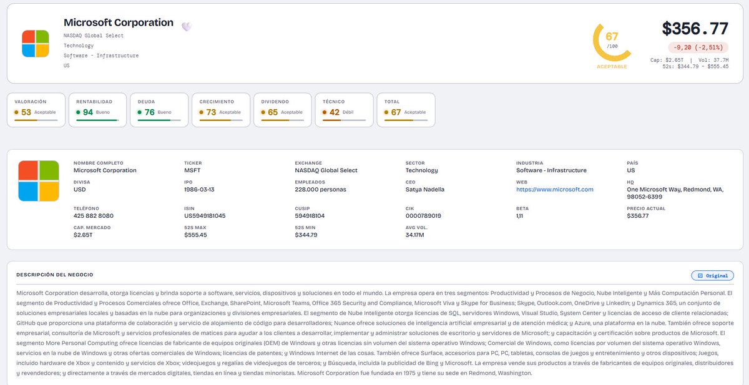The image size is (749, 385).
Task: Open the https://www.microsoft.com link
Action: click(x=555, y=189)
